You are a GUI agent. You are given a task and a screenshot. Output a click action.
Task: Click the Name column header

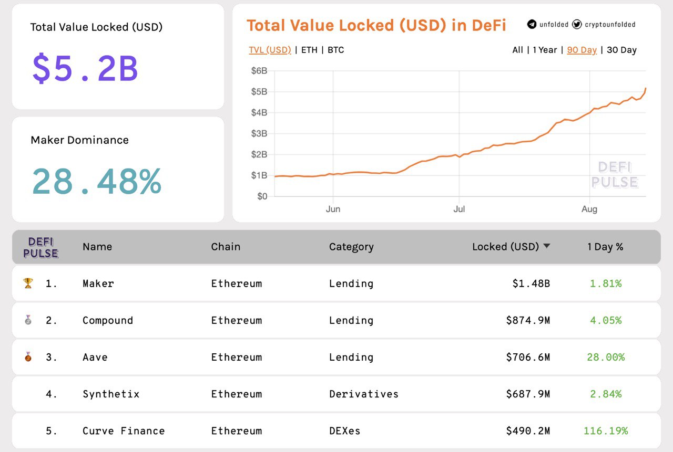tap(97, 247)
